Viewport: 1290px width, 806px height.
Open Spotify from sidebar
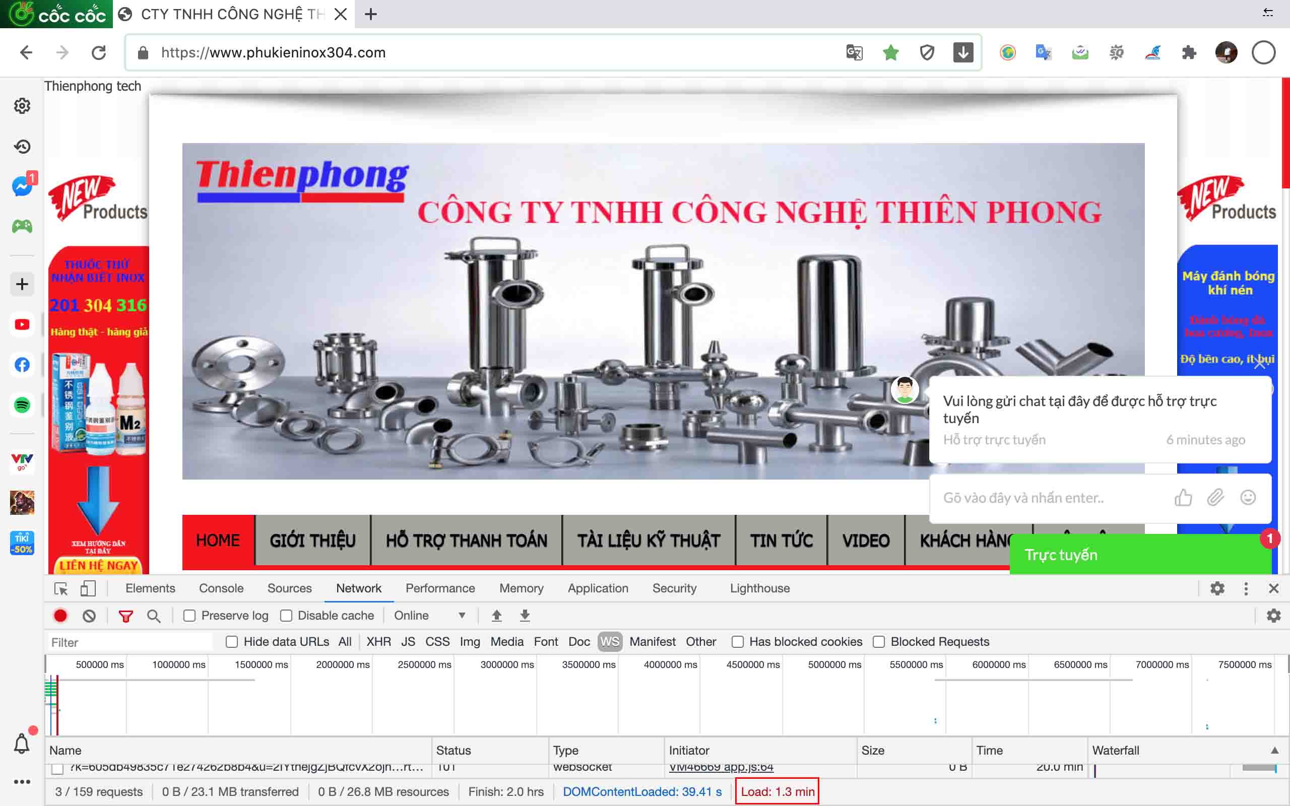(22, 405)
